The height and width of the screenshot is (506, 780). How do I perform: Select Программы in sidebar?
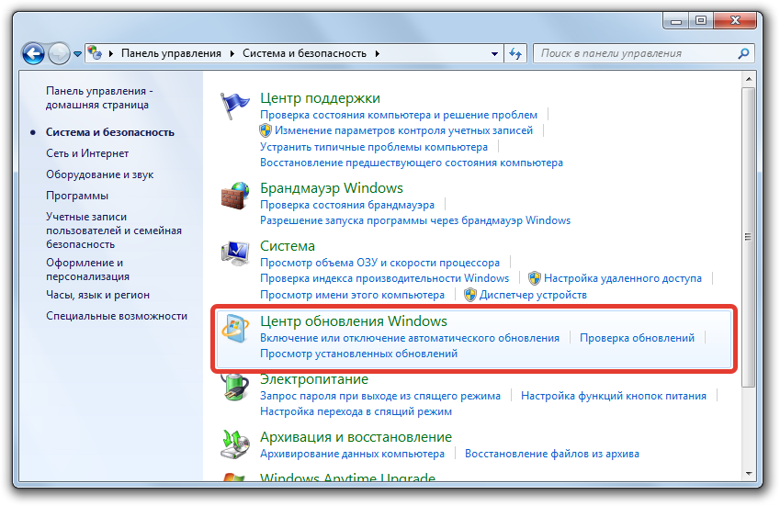[77, 196]
